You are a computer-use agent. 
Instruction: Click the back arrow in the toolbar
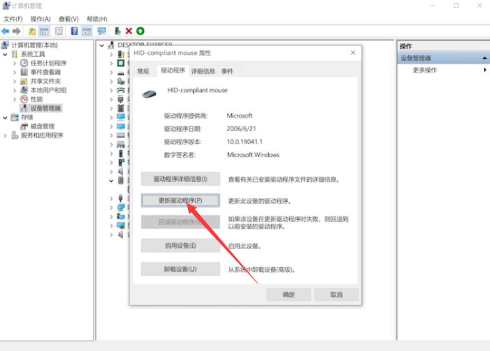click(6, 31)
